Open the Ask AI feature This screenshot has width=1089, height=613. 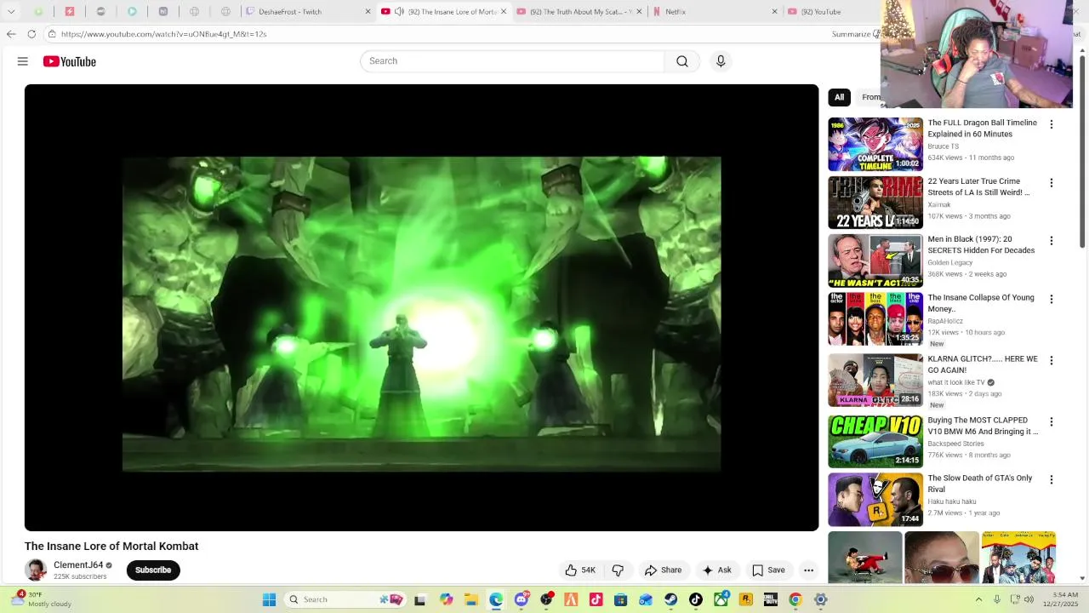[716, 570]
